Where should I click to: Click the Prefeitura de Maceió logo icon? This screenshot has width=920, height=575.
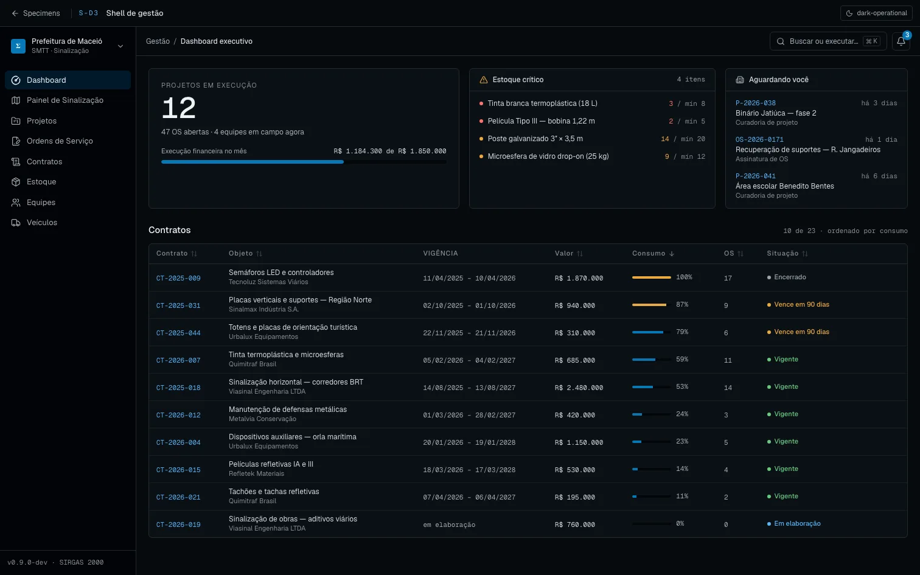point(18,46)
